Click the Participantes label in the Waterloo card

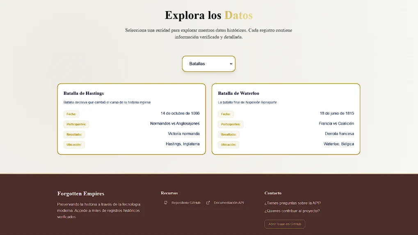point(231,124)
